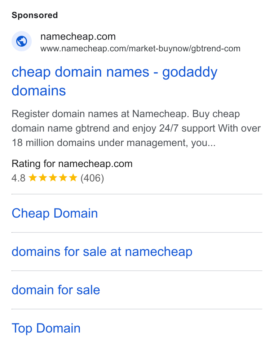The width and height of the screenshot is (274, 347).
Task: Click the third gold rating star
Action: [53, 178]
